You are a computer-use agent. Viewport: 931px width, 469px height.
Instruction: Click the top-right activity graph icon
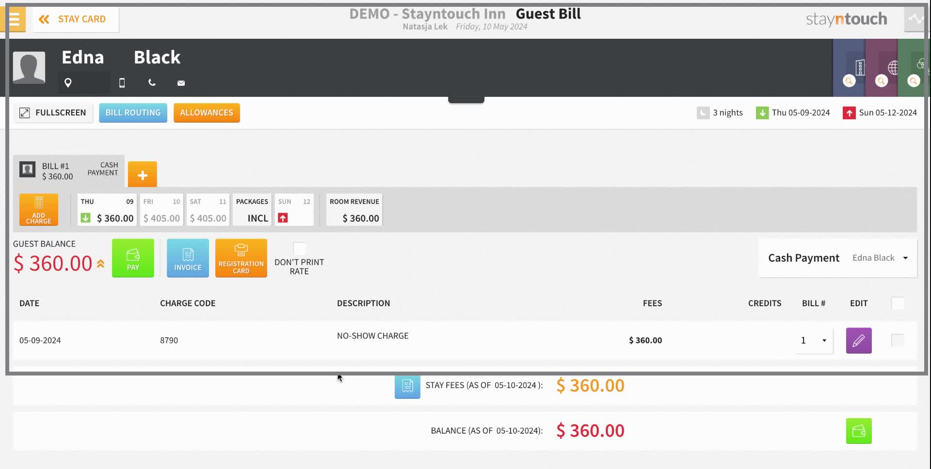[915, 19]
